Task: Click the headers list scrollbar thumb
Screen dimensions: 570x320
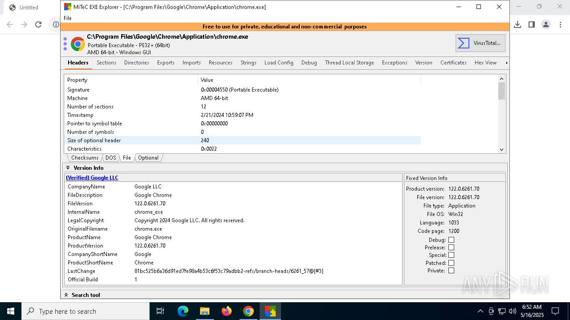Action: point(502,91)
